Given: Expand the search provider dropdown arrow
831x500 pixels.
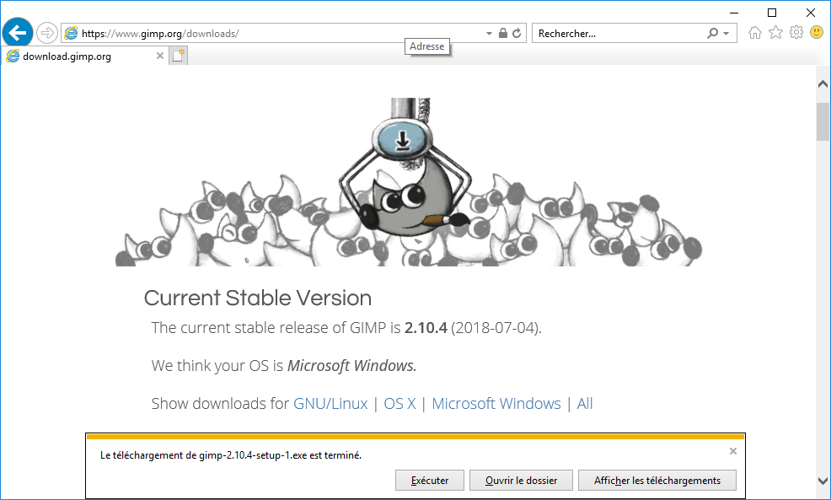Looking at the screenshot, I should point(726,34).
